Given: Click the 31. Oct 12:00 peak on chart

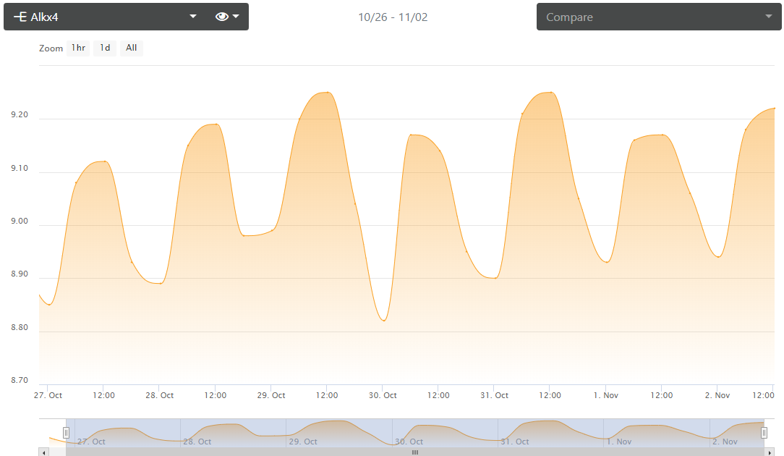Looking at the screenshot, I should point(550,93).
